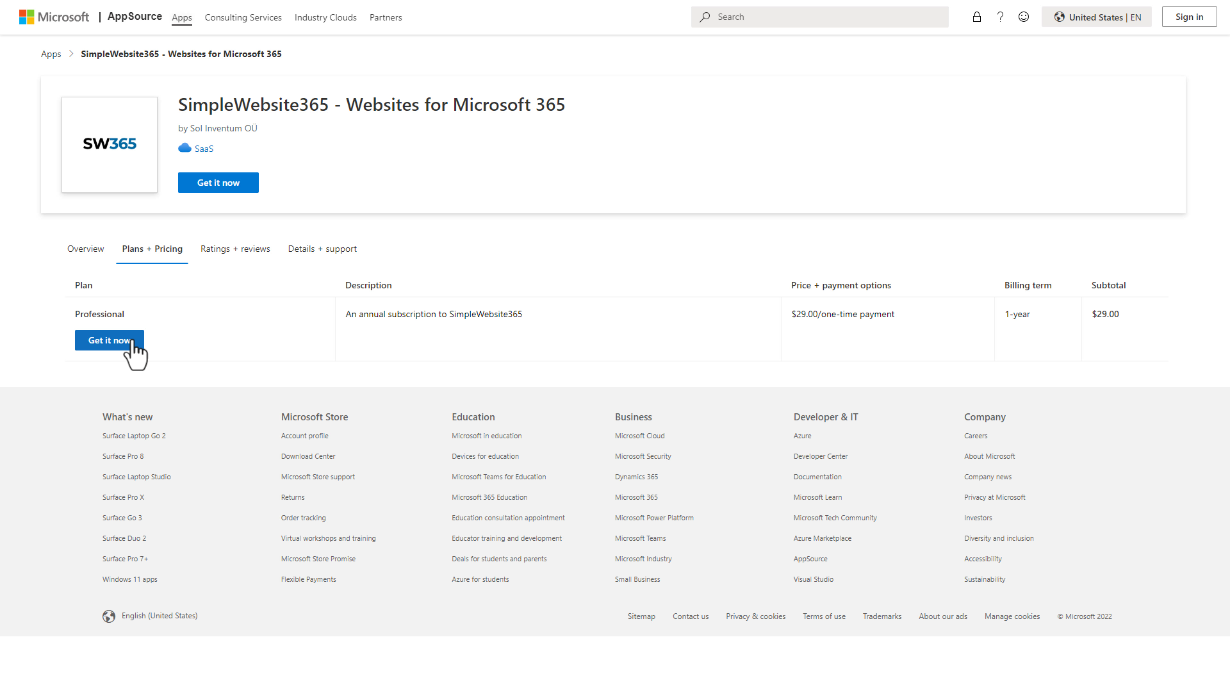Open Developer Center link

tap(821, 456)
